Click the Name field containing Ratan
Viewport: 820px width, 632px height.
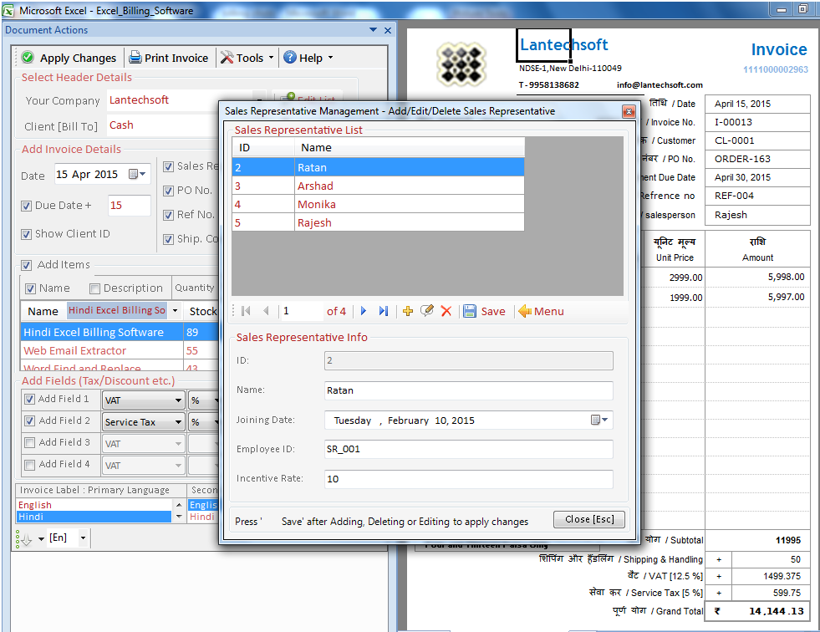[x=469, y=390]
